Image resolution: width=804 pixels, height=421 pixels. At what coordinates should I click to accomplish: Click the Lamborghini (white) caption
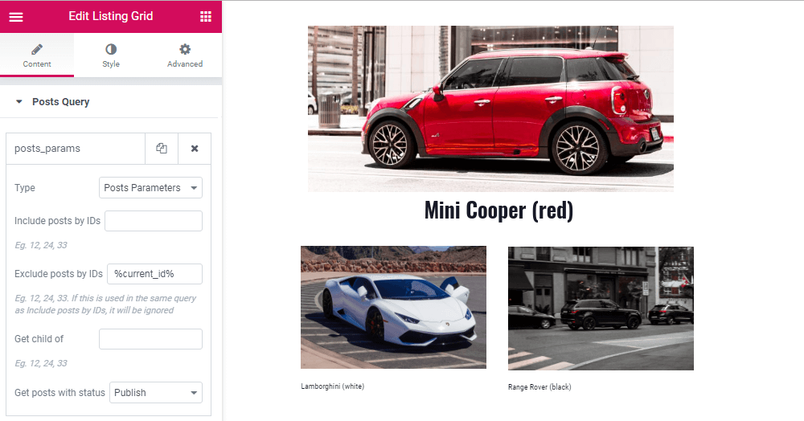point(332,386)
